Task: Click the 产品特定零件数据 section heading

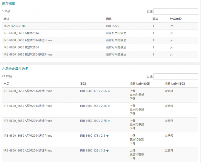Action: (x=15, y=69)
